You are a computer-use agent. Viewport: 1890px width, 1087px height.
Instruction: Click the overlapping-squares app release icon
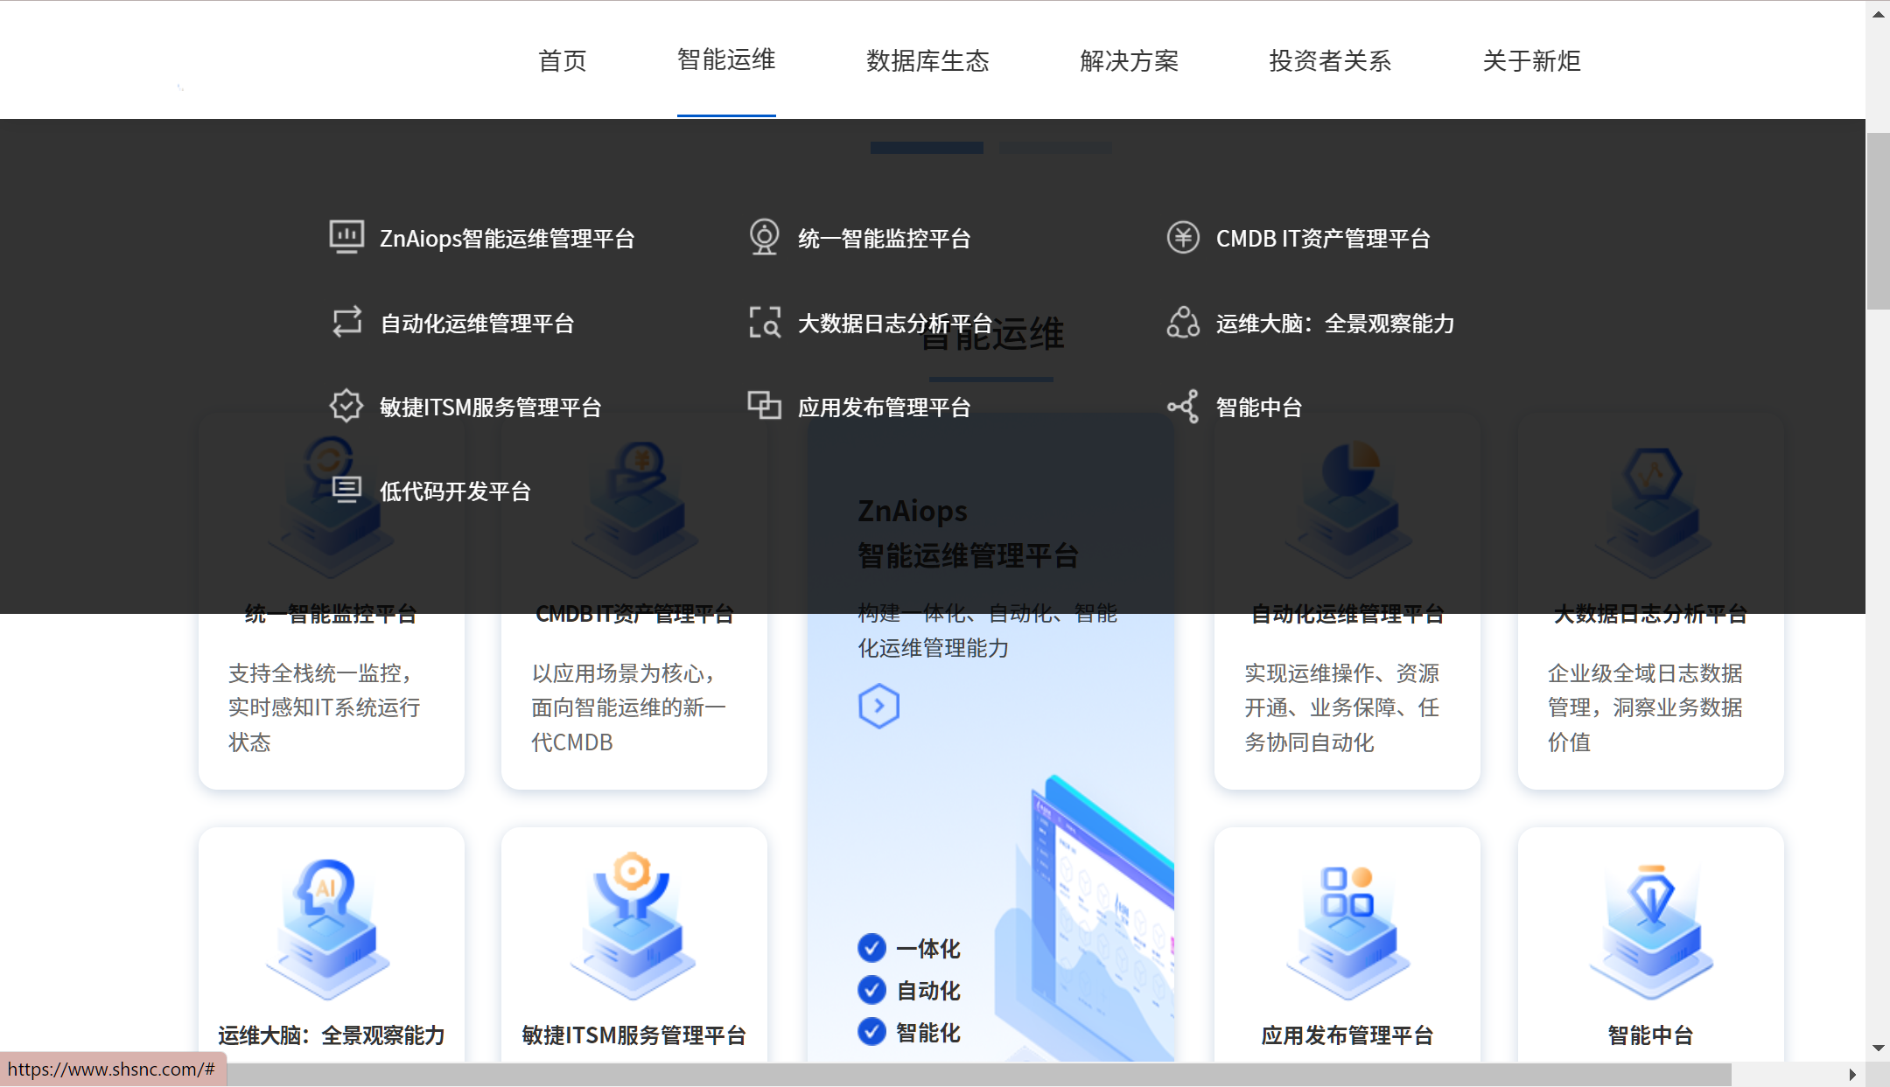764,406
